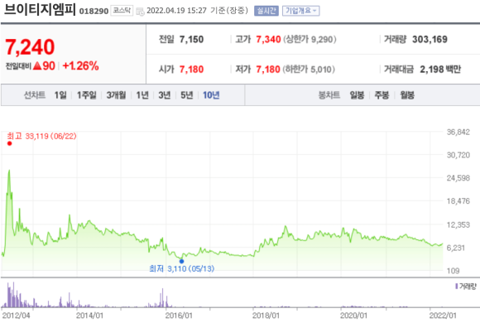The image size is (480, 328).
Task: Click the 시가 value 7,180
Action: point(191,70)
